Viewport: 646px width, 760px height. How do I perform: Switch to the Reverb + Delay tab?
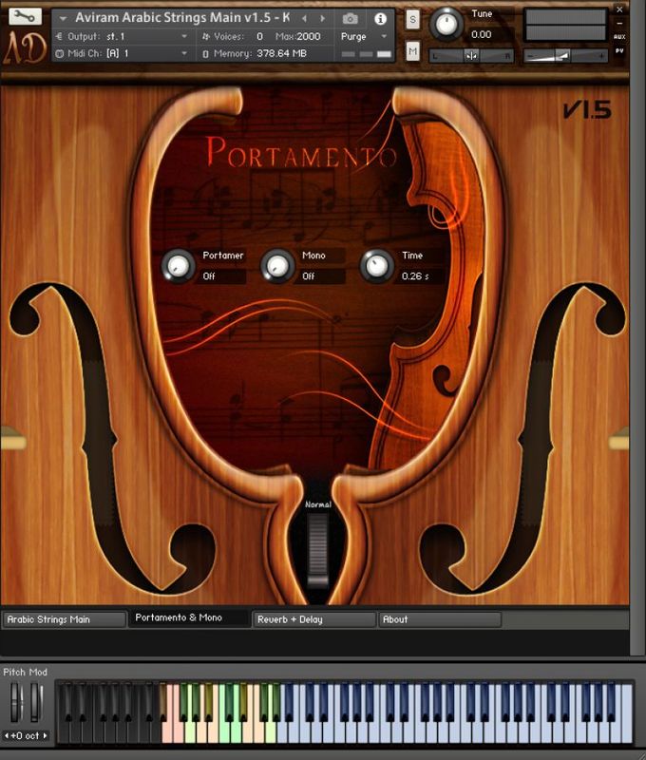(313, 619)
